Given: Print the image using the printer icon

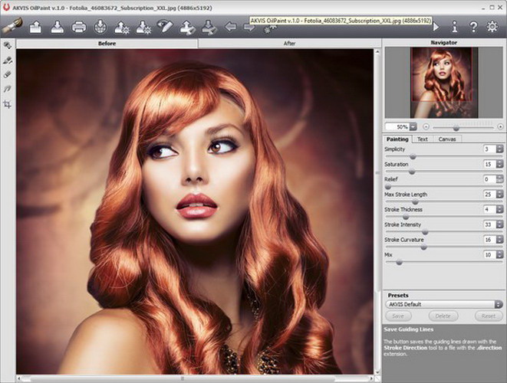Looking at the screenshot, I should point(78,28).
